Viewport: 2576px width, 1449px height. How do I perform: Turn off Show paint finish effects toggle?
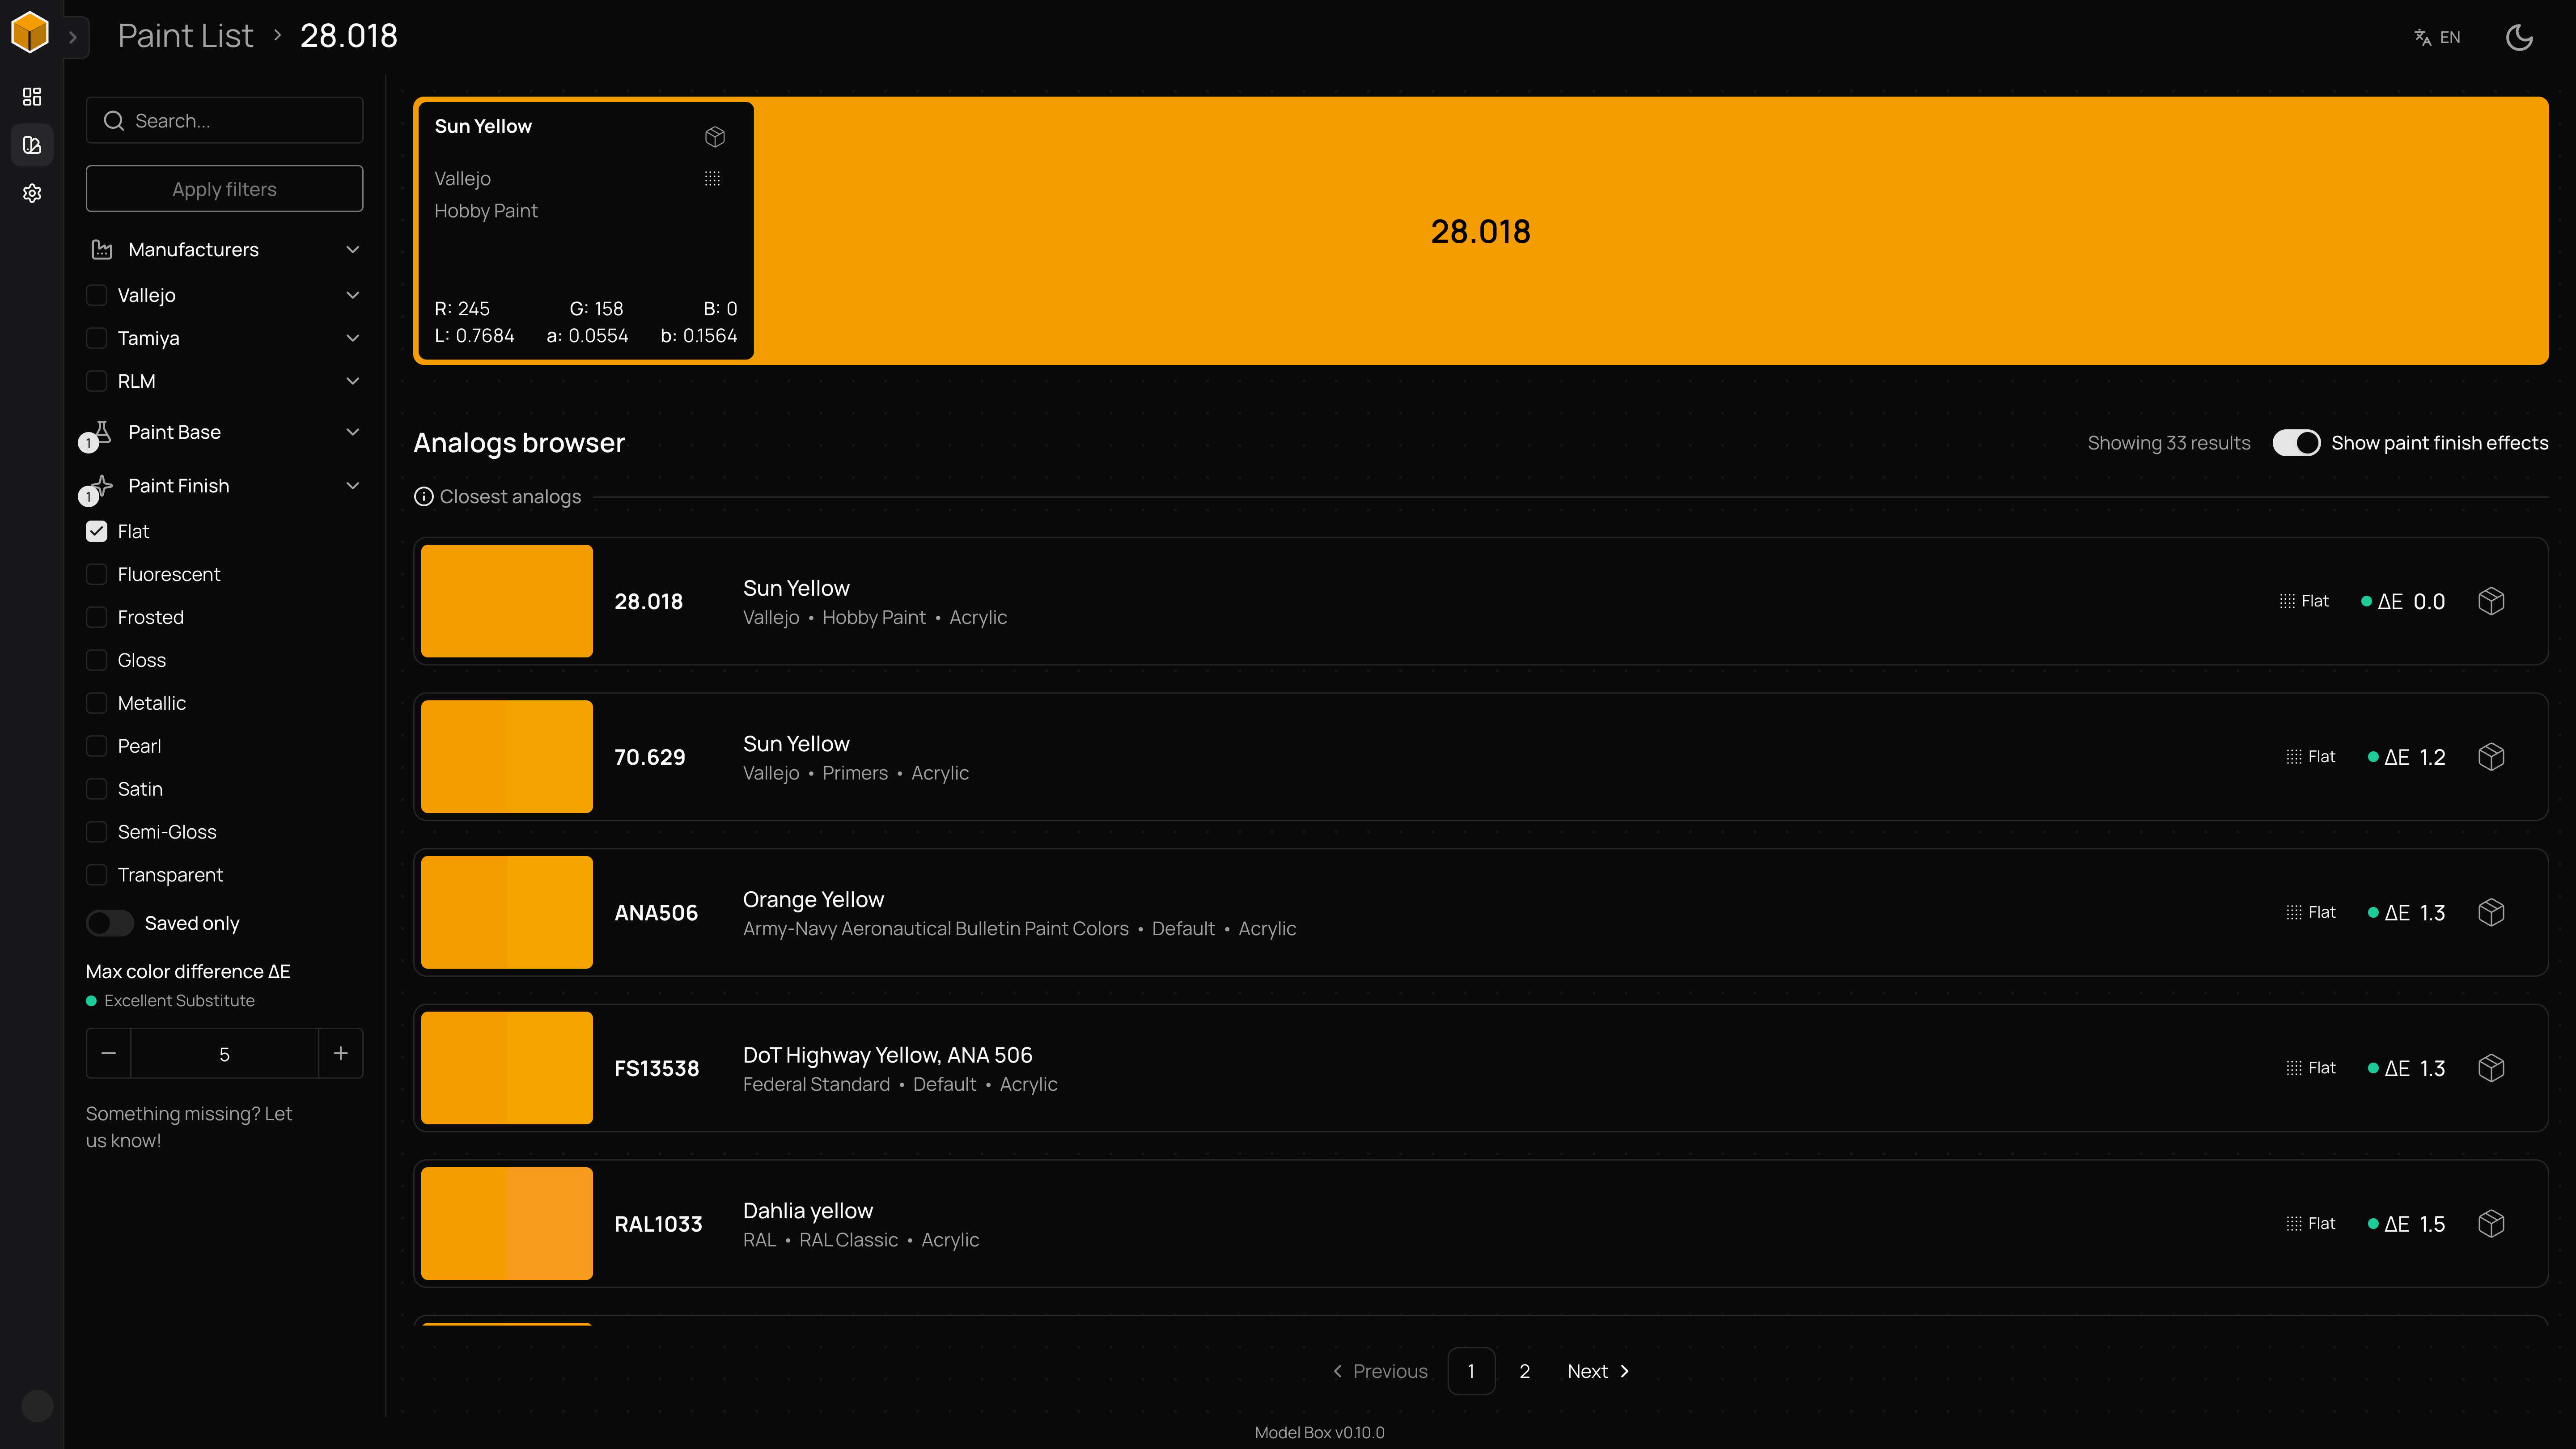(x=2296, y=443)
